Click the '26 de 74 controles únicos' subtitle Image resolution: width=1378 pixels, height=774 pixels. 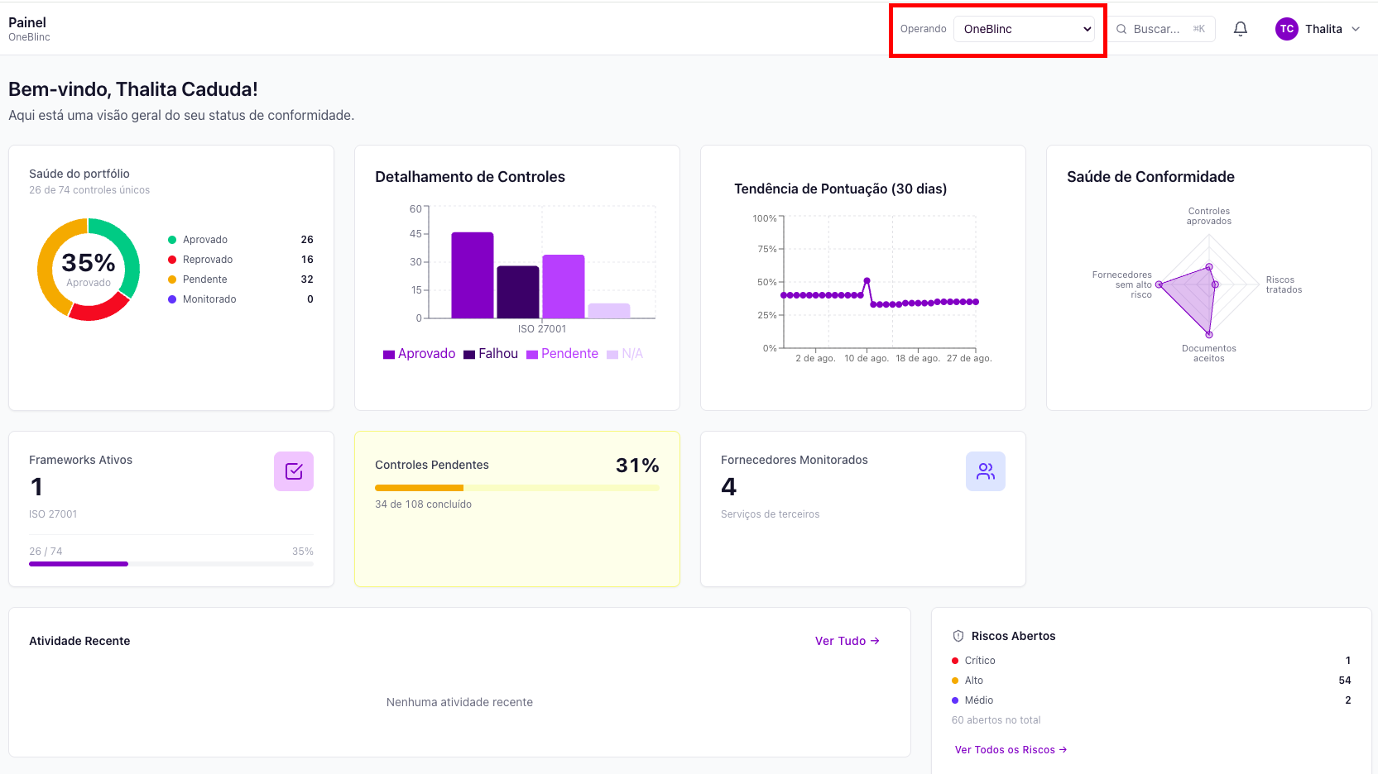pos(89,190)
